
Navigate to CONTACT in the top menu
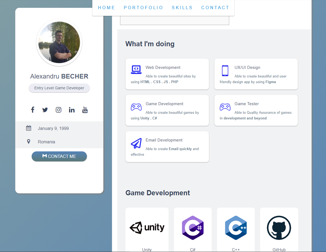pos(215,8)
